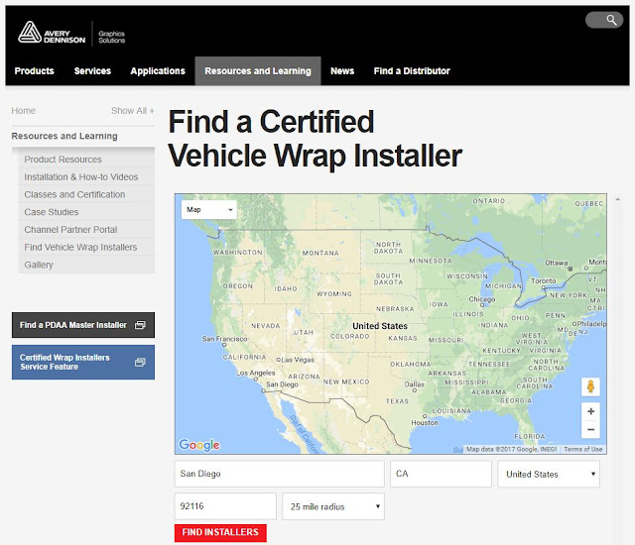Open the United States country dropdown
The image size is (635, 545).
[549, 475]
